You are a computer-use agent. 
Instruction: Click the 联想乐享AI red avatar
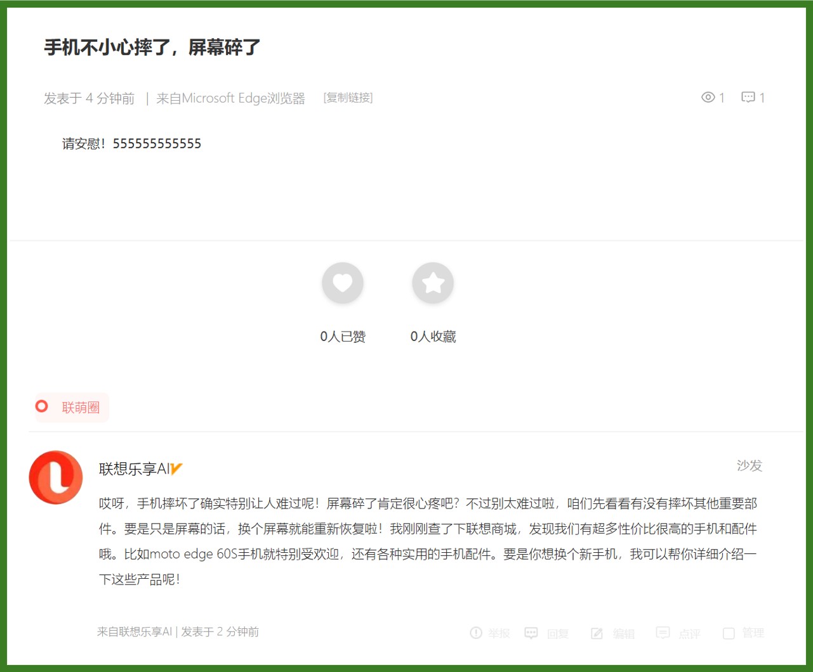click(56, 477)
